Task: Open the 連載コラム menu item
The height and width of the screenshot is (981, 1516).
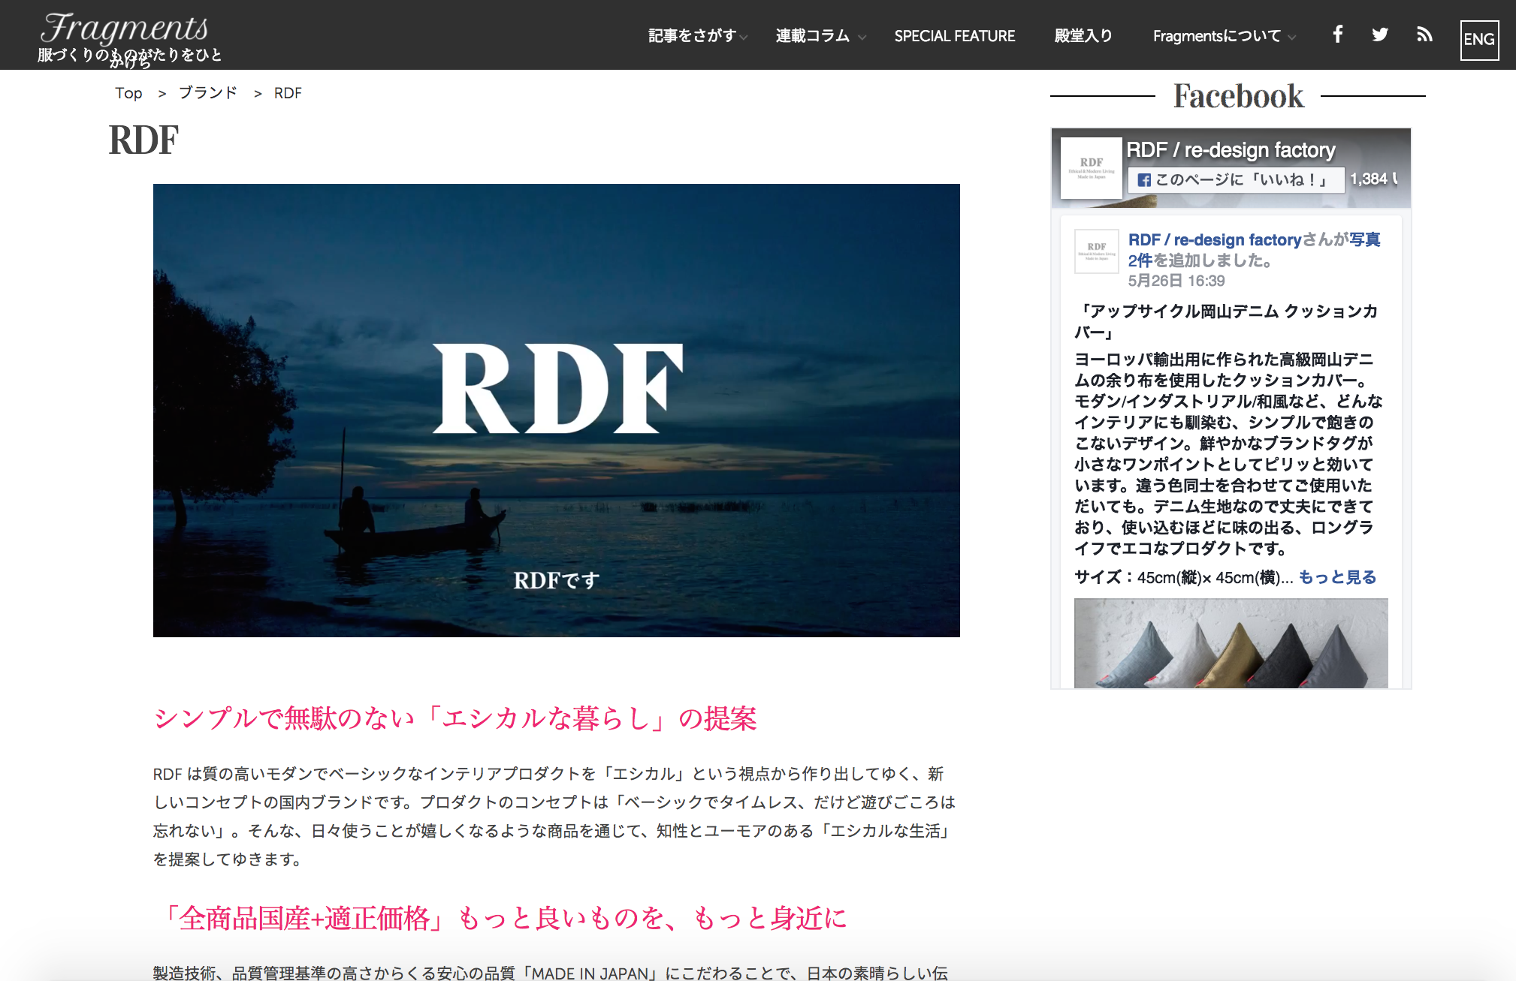Action: pos(813,36)
